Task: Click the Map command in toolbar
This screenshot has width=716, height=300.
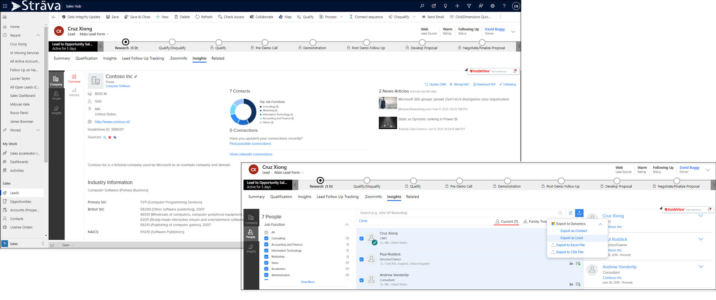Action: 285,17
